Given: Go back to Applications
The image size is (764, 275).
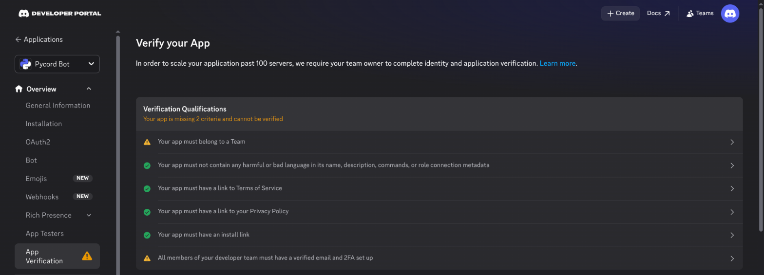Looking at the screenshot, I should (39, 39).
